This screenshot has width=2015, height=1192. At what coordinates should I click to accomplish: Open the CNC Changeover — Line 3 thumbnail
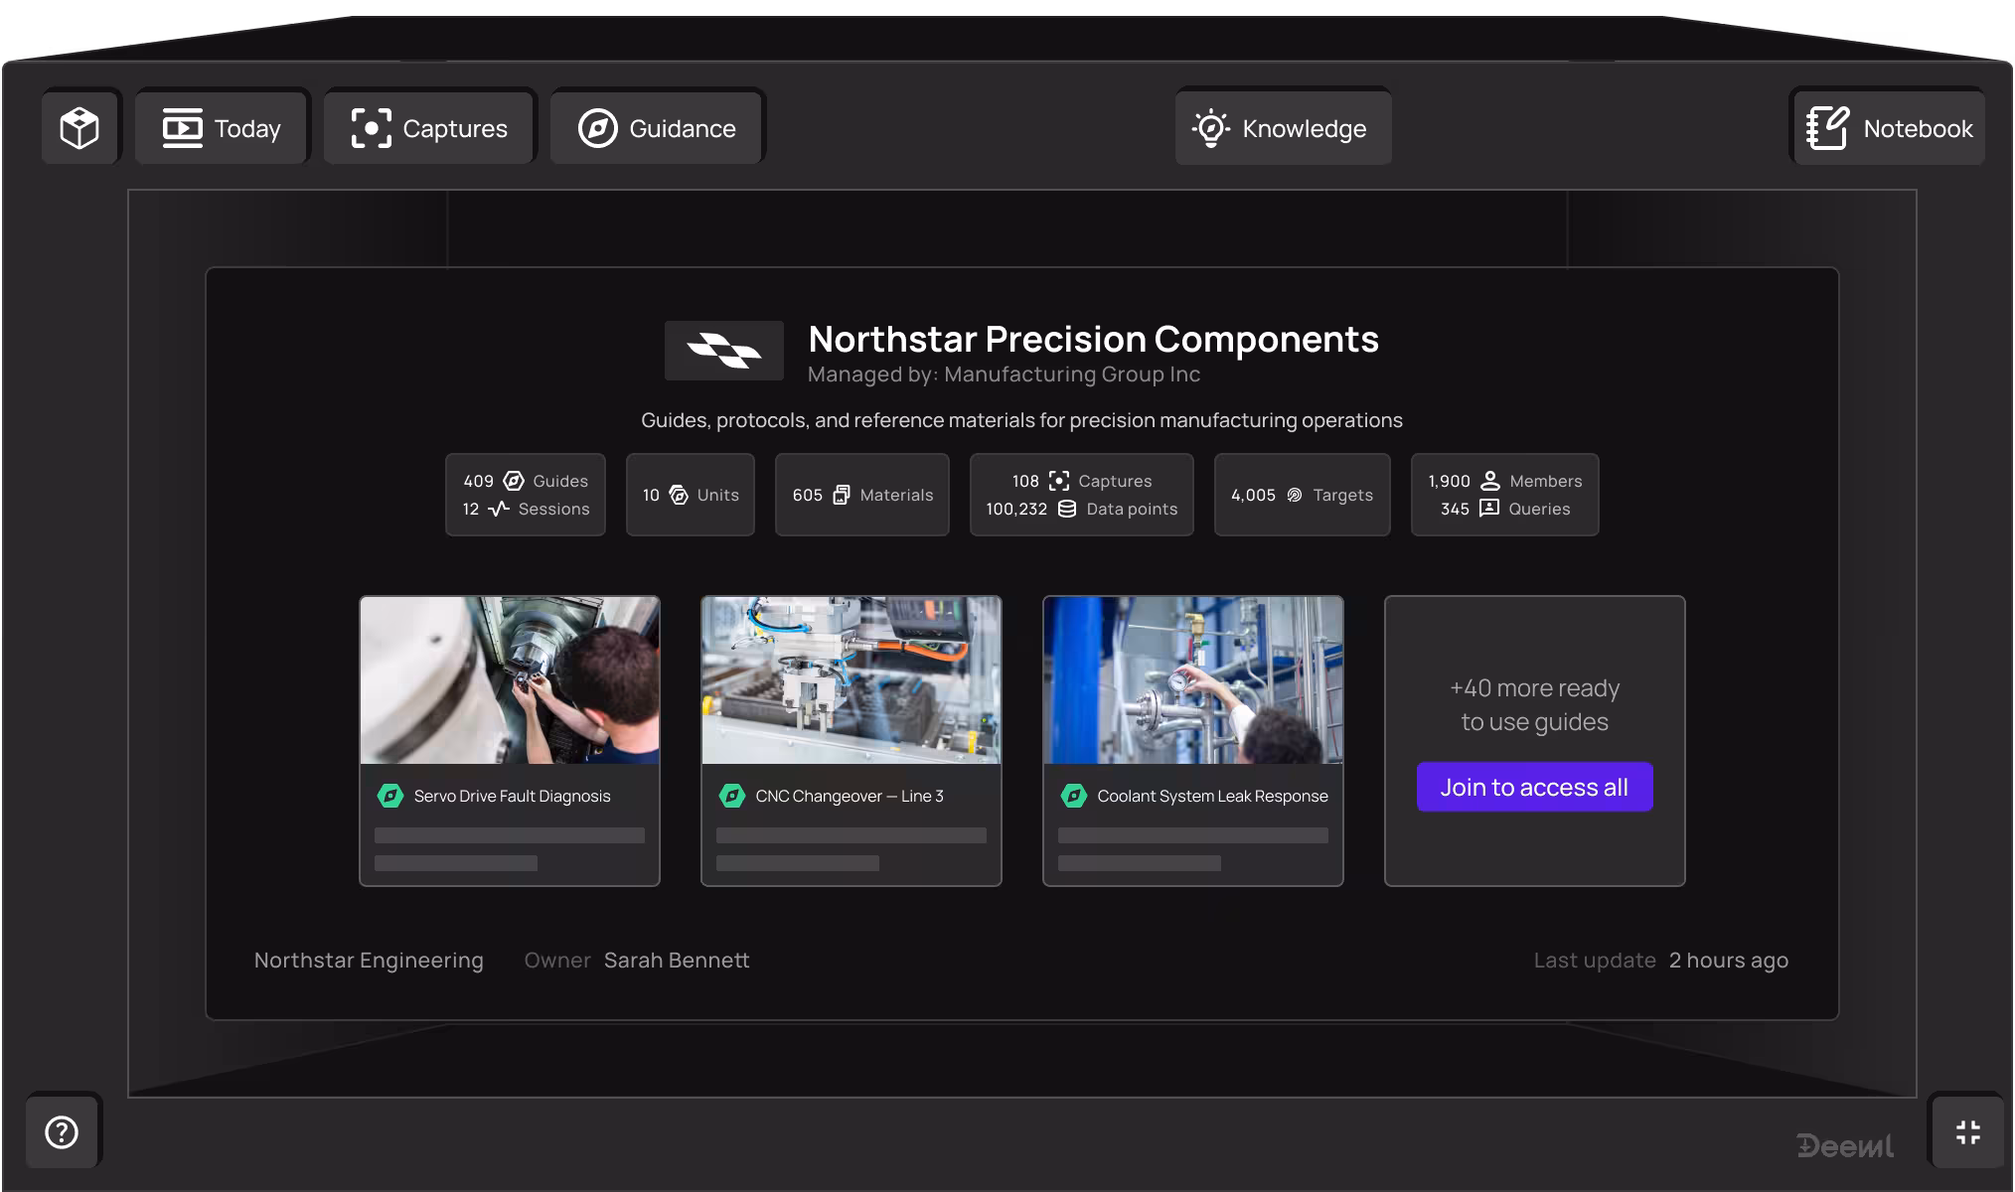[852, 680]
